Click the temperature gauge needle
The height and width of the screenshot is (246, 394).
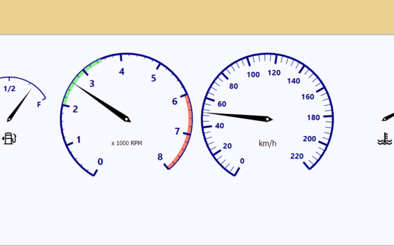pyautogui.click(x=388, y=116)
